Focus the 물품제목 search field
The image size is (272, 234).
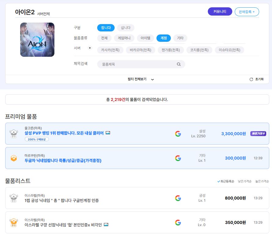tap(141, 64)
